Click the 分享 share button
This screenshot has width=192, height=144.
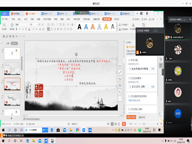[151, 19]
